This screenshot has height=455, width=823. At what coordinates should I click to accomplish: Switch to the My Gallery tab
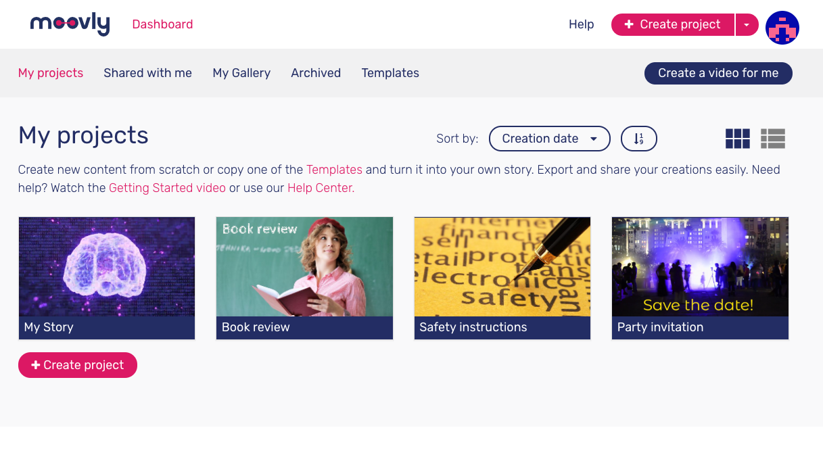click(x=241, y=73)
